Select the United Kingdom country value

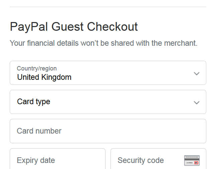(x=44, y=77)
